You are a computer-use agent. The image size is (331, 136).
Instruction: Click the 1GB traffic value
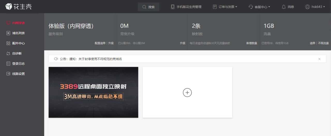pos(269,26)
